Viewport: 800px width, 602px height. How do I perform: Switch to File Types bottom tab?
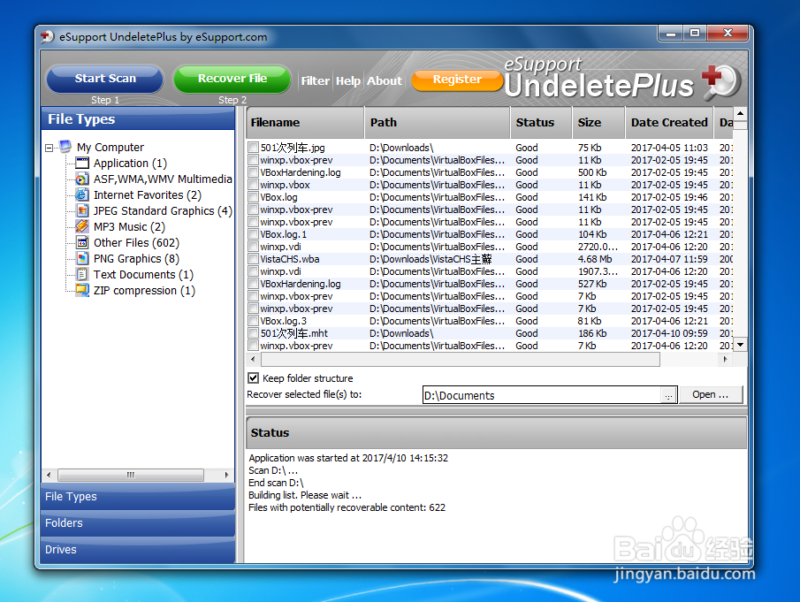click(137, 497)
